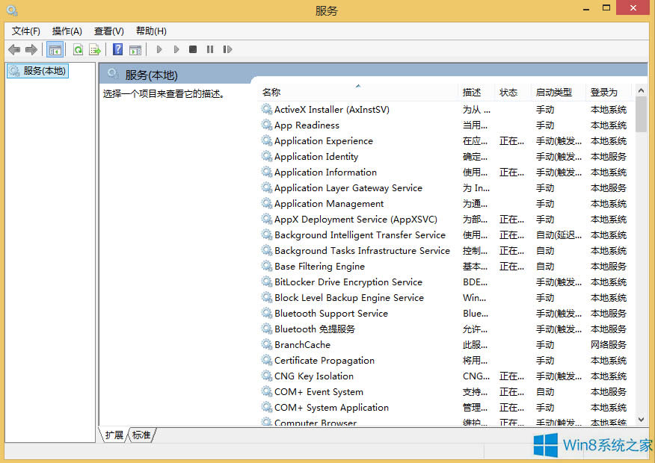This screenshot has height=463, width=655.
Task: Open the 帮助(H) menu
Action: [150, 31]
